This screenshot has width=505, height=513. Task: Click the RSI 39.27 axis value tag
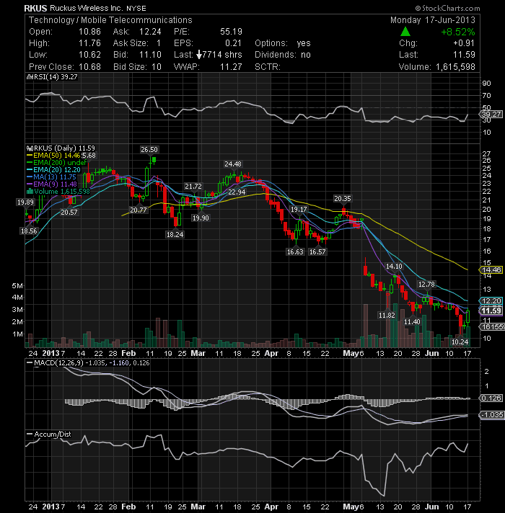point(491,114)
